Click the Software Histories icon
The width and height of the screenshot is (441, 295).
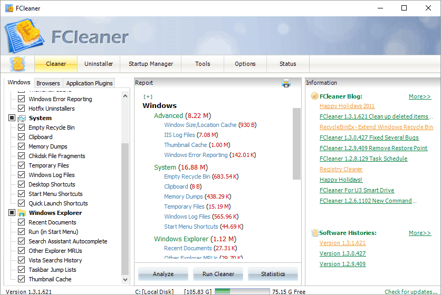pos(314,233)
